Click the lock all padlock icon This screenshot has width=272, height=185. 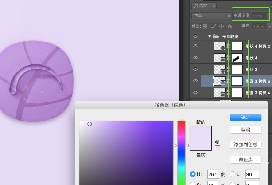(229, 26)
